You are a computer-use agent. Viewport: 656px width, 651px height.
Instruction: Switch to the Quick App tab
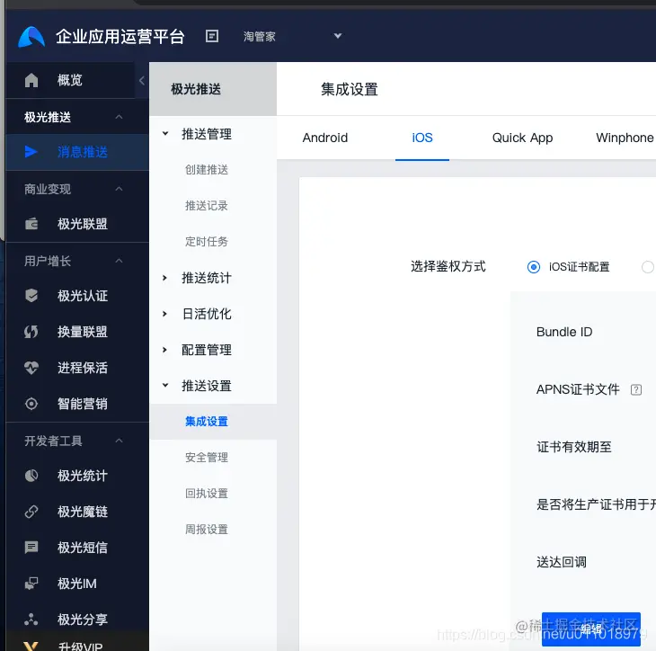tap(522, 138)
